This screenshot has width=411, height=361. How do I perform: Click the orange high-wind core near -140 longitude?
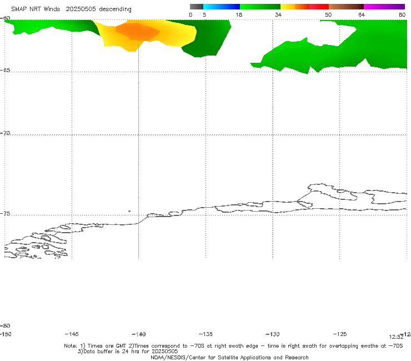pos(138,32)
